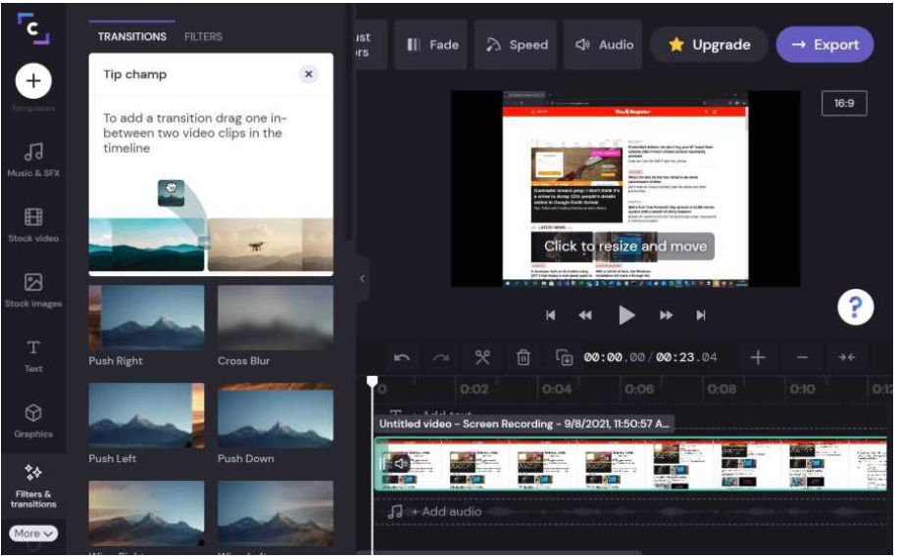898x558 pixels.
Task: Choose the Cross Blur transition thumbnail
Action: point(275,318)
